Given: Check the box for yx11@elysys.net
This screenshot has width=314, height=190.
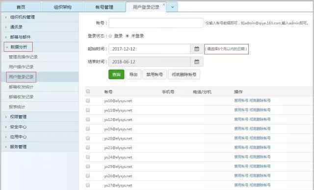Looking at the screenshot, I should (x=88, y=110).
